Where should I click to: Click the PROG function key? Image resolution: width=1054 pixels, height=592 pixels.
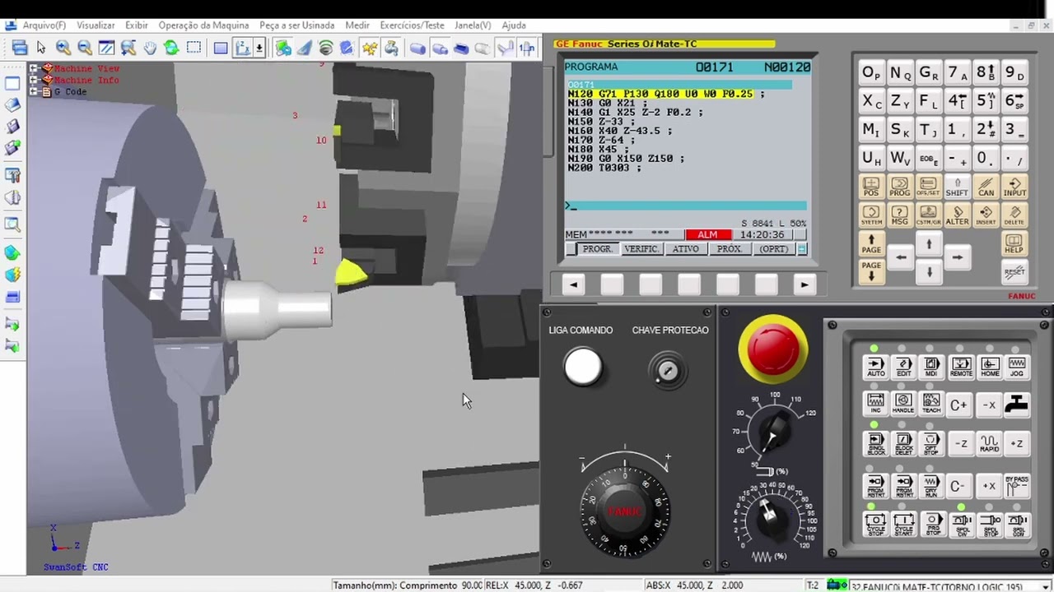[x=900, y=187]
